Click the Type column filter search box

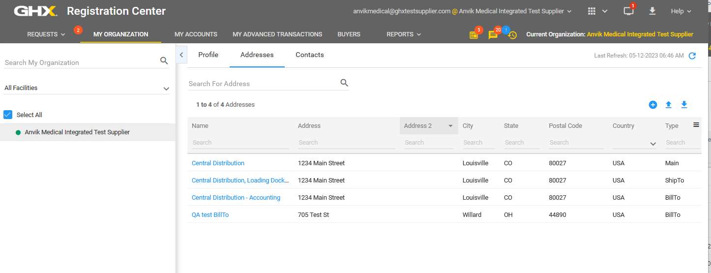[x=682, y=143]
